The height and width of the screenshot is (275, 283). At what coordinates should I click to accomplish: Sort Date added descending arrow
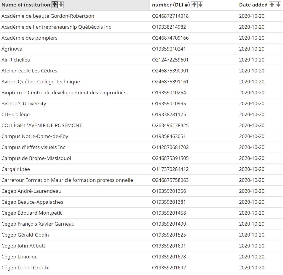click(278, 5)
